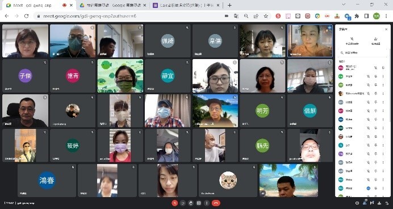
Task: Open the tab search chevron in title bar
Action: [344, 5]
